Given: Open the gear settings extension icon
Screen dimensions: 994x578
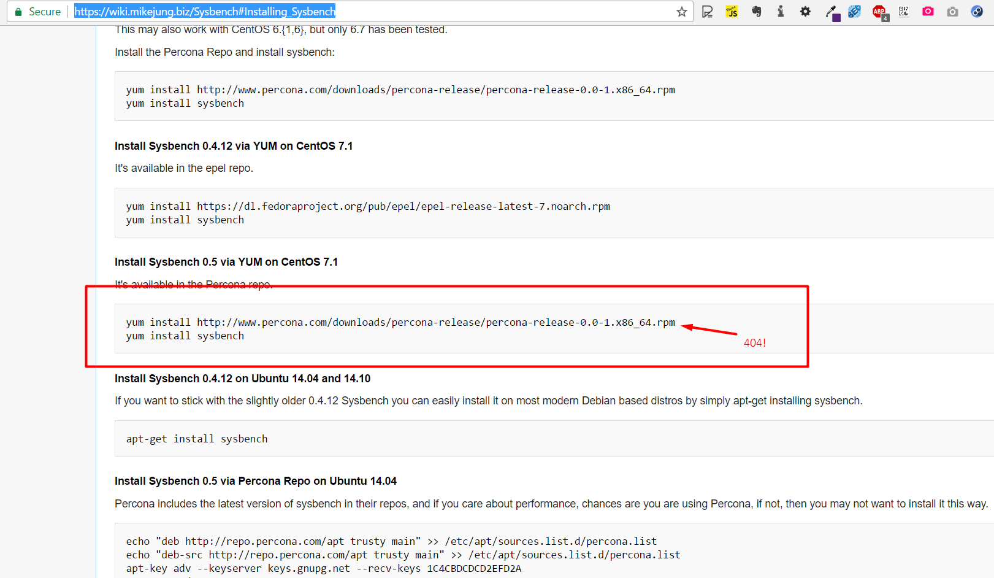Looking at the screenshot, I should tap(805, 12).
